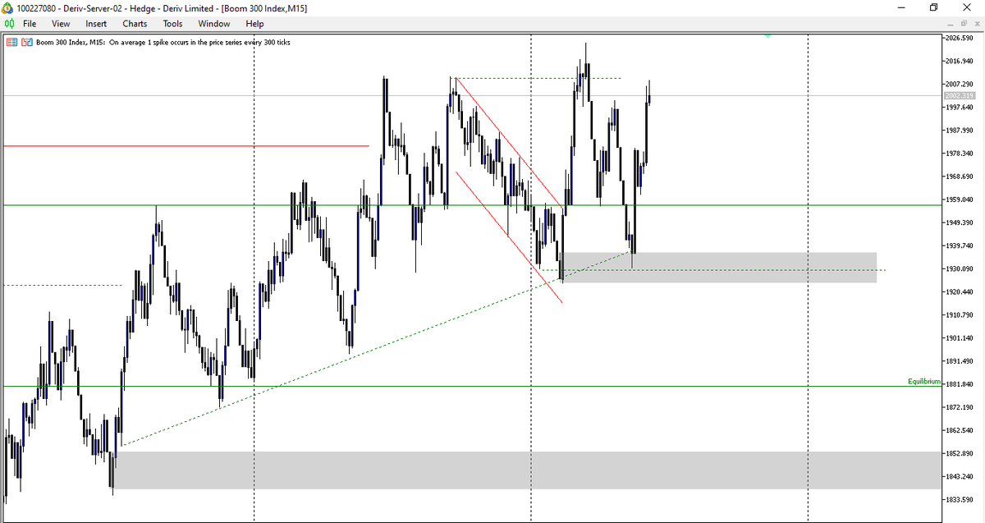Select the red horizontal line near 1980
The height and width of the screenshot is (523, 985).
tap(186, 146)
